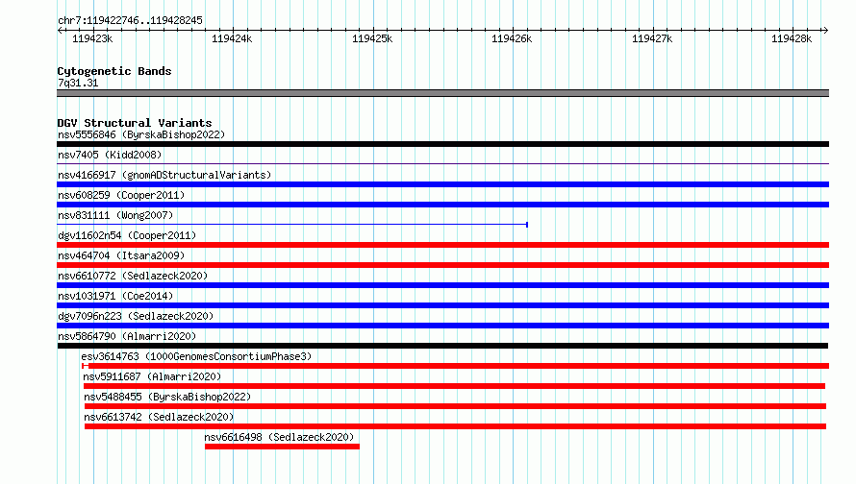The height and width of the screenshot is (484, 856).
Task: Open variant label esv3614763 (1000GenomesConsortiumPhase3)
Action: tap(196, 356)
